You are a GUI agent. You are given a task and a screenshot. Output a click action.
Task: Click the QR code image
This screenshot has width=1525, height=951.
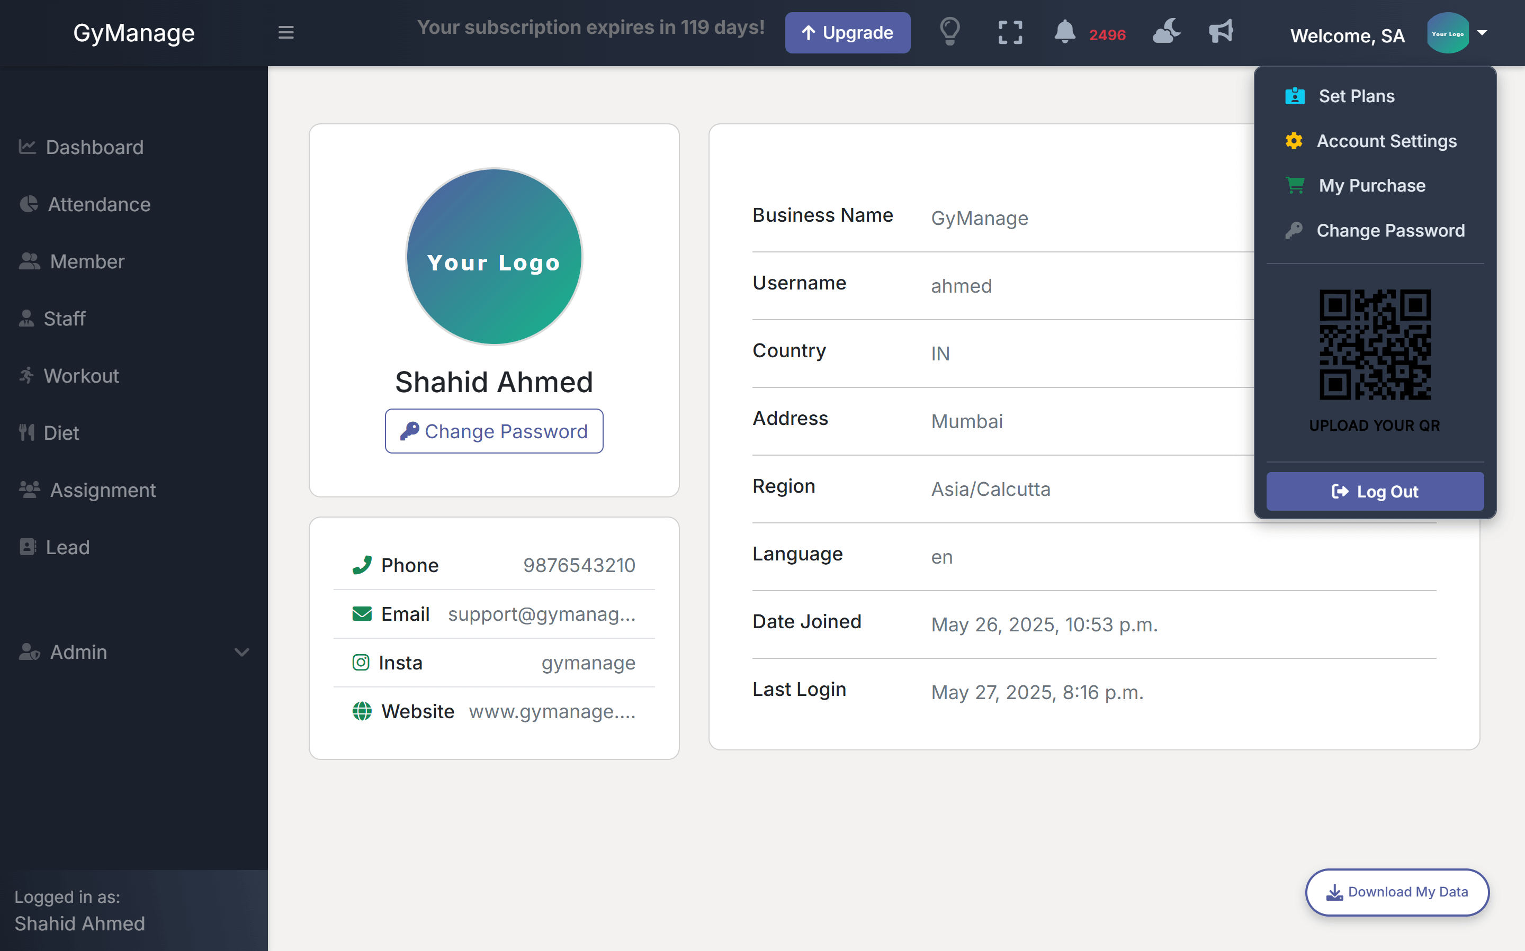pos(1375,345)
